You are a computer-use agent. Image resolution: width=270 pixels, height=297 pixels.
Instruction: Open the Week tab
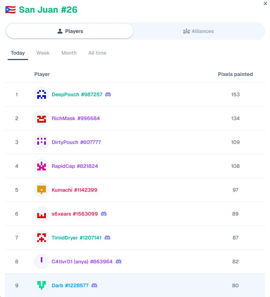tap(43, 53)
